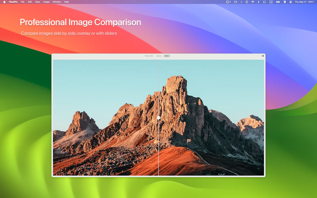Screen dimensions: 317x198
Task: Check the battery status icon
Action: 278,2
